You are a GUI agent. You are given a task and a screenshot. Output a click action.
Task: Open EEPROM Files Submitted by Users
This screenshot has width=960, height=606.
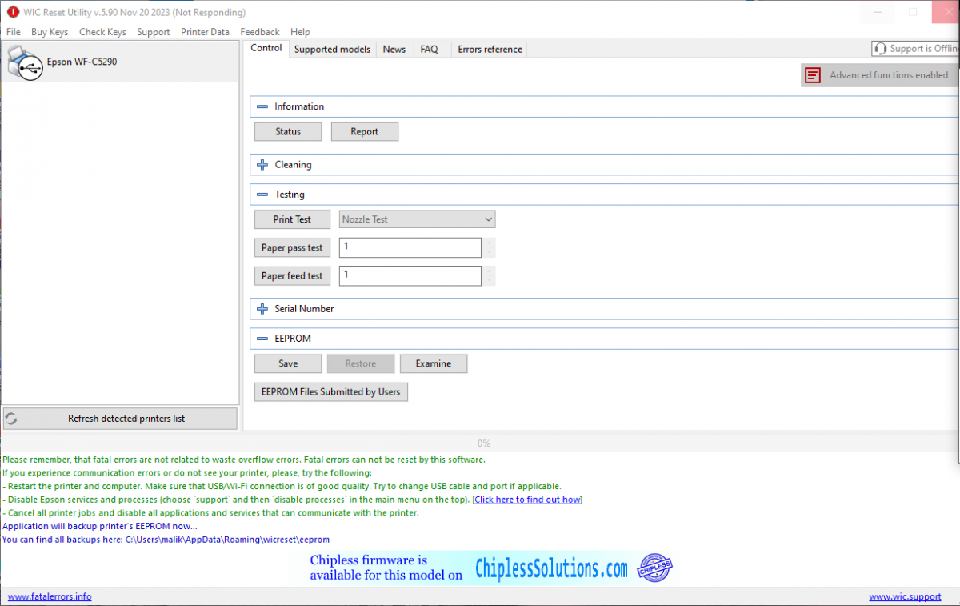[x=331, y=392]
